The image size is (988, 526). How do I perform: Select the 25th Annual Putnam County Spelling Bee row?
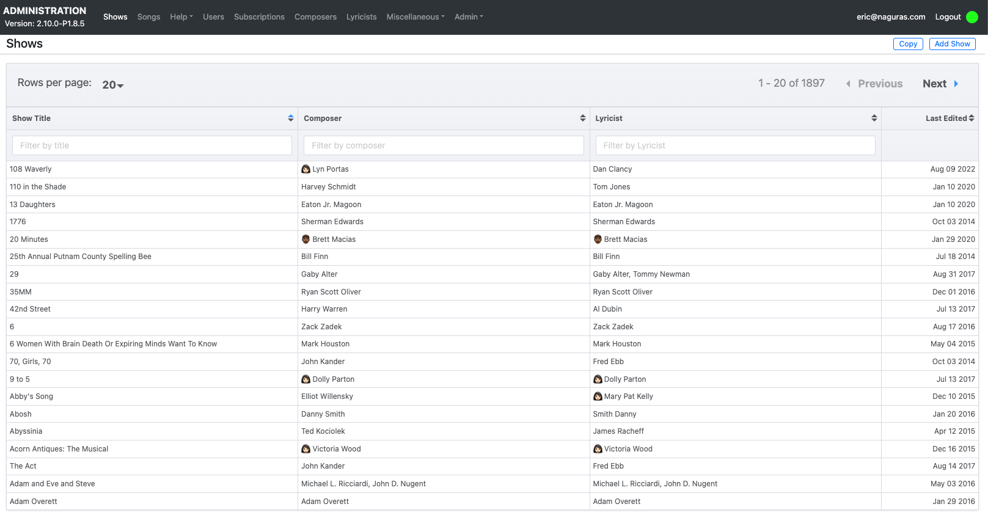[492, 257]
